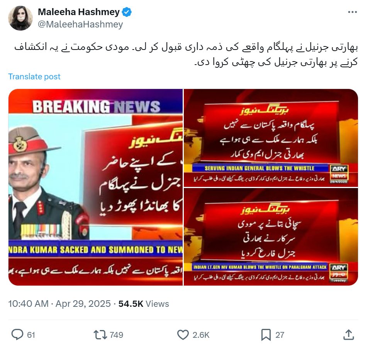
Task: Click the blue verified badge
Action: [x=127, y=12]
